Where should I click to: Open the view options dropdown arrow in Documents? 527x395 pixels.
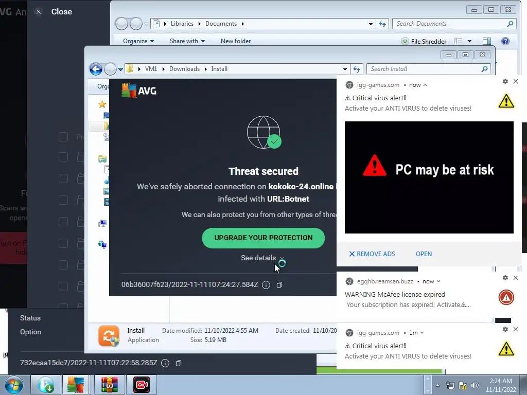[x=469, y=41]
